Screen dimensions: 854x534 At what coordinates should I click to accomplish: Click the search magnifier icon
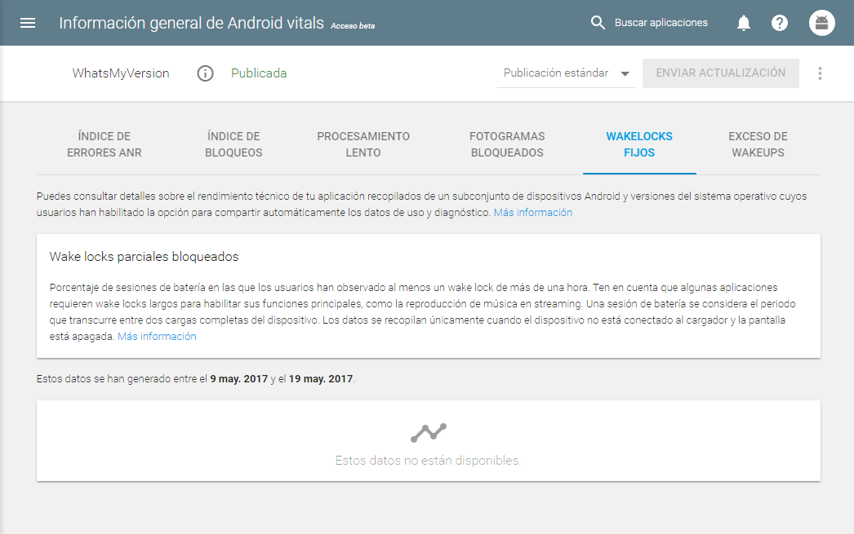pos(598,23)
